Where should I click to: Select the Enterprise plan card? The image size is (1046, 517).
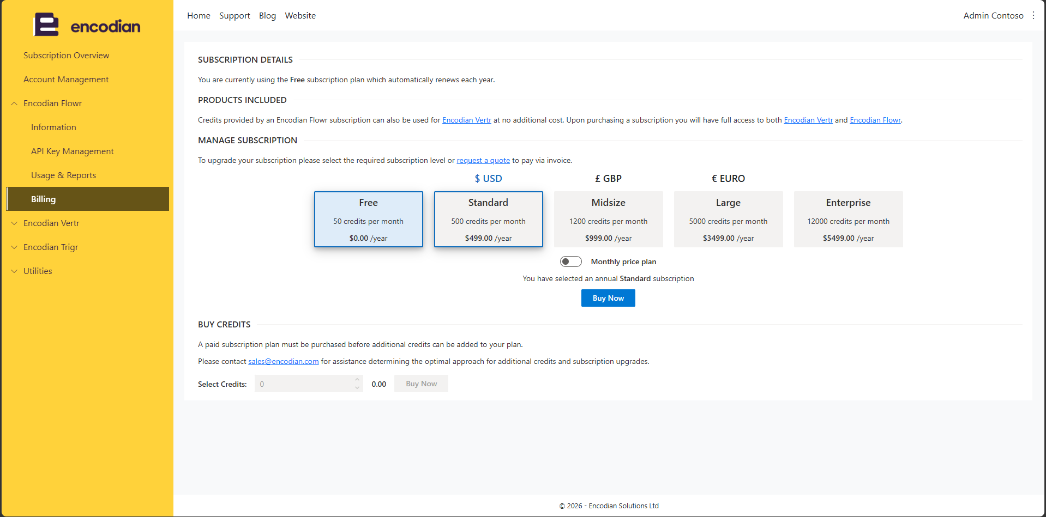849,219
